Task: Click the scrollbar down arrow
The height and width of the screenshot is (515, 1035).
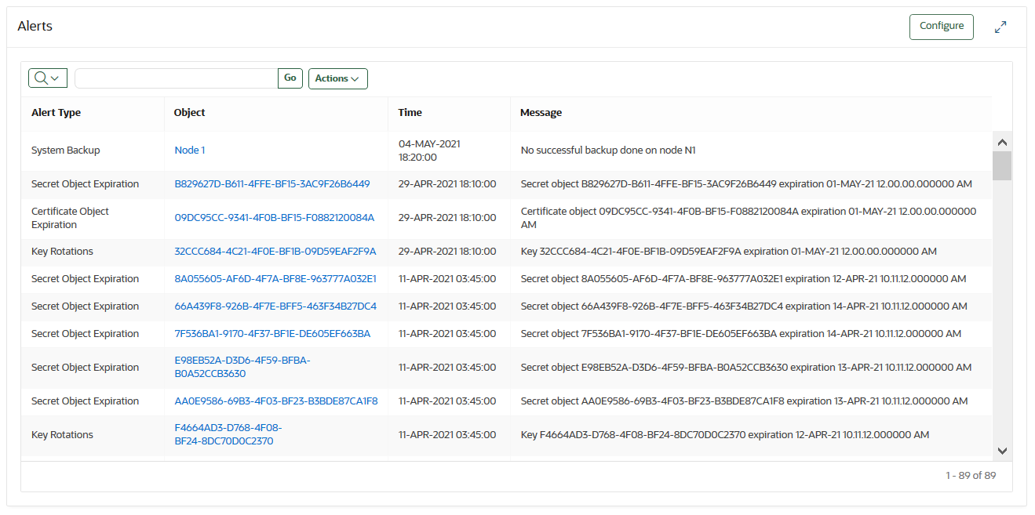Action: 1003,451
